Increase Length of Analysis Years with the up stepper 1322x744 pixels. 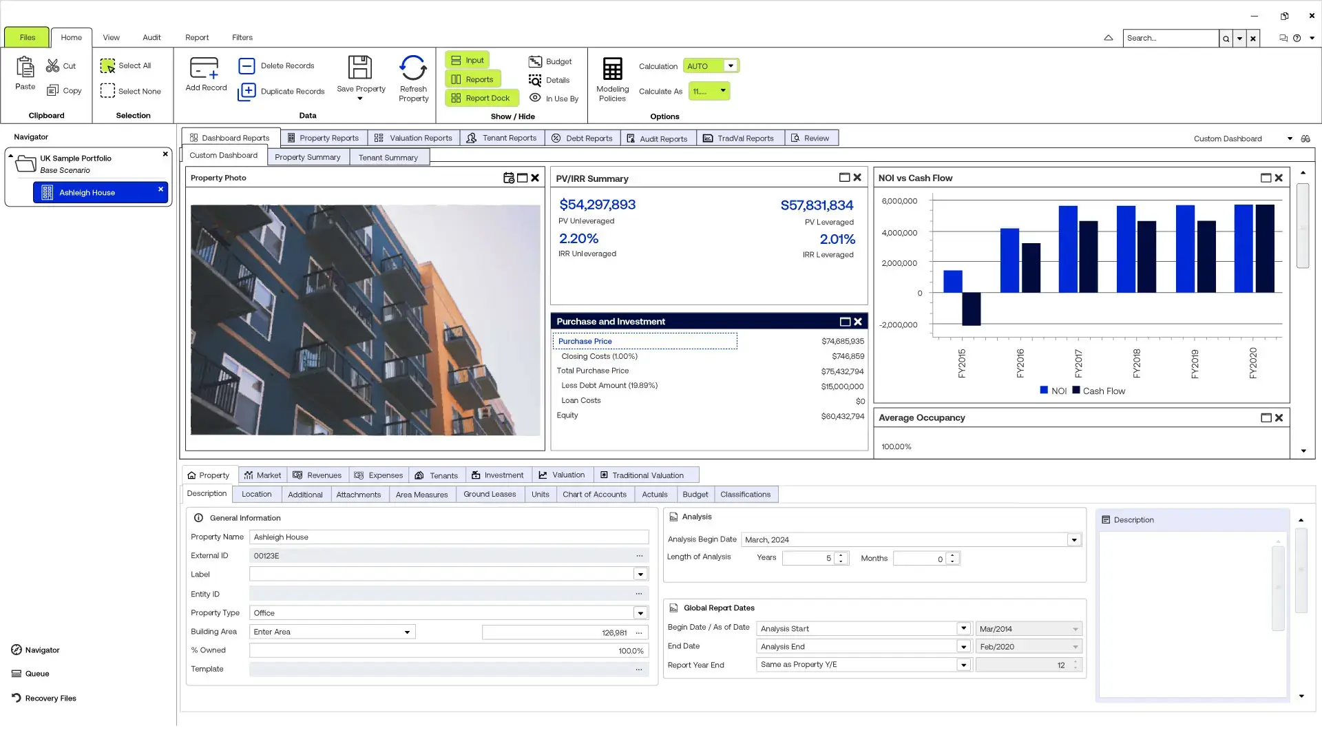pos(839,555)
